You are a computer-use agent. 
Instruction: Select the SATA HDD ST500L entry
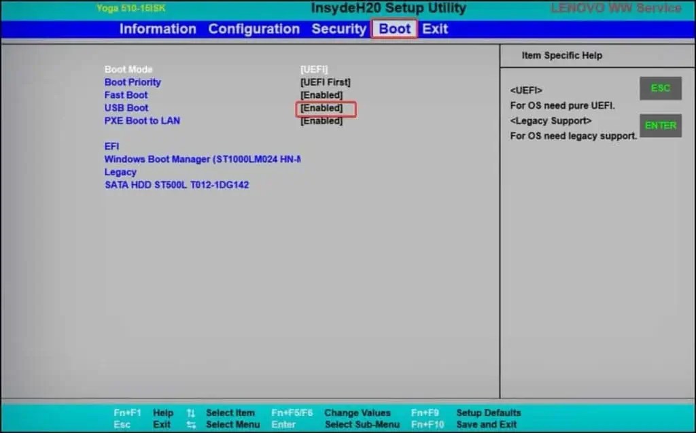177,185
